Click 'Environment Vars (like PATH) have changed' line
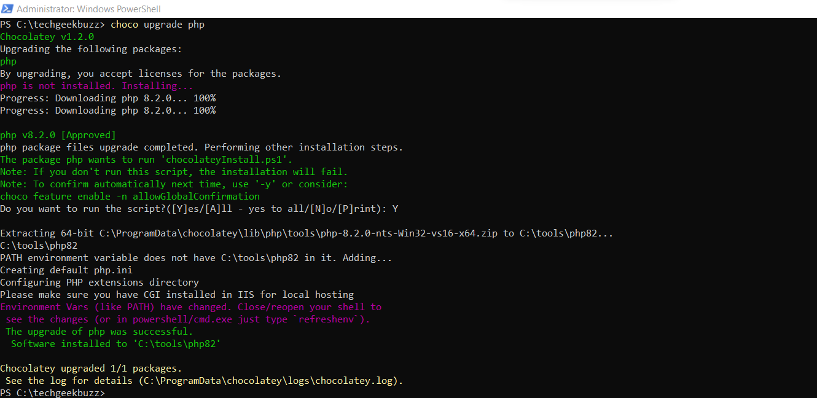This screenshot has height=398, width=817. click(190, 307)
